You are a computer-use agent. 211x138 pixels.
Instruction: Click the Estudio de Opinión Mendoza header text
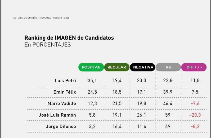42,18
